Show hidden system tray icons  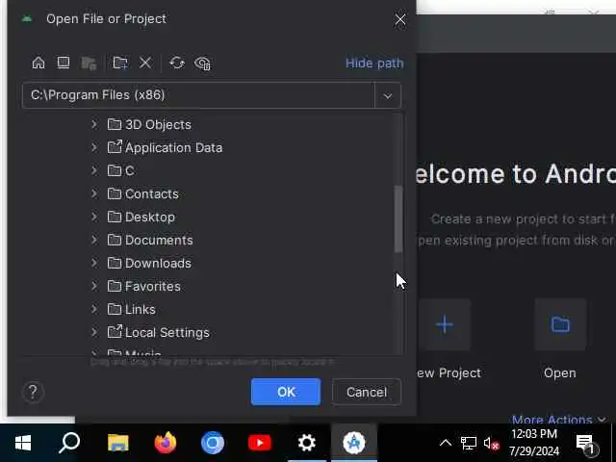[445, 443]
